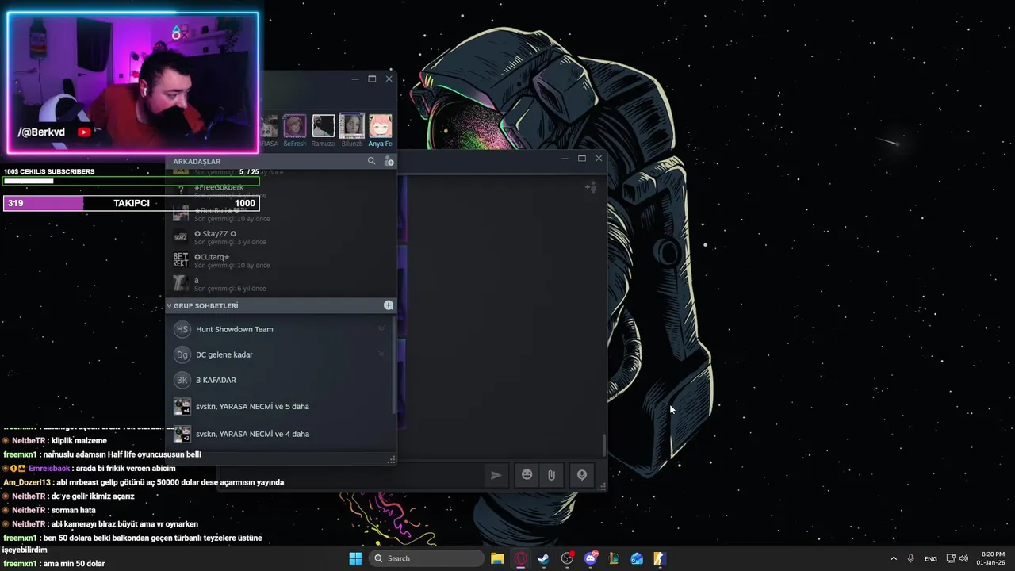Open File Explorer from the taskbar
The image size is (1015, 571).
click(497, 558)
